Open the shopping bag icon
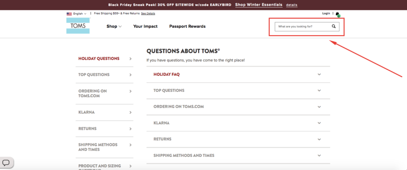 coord(337,14)
